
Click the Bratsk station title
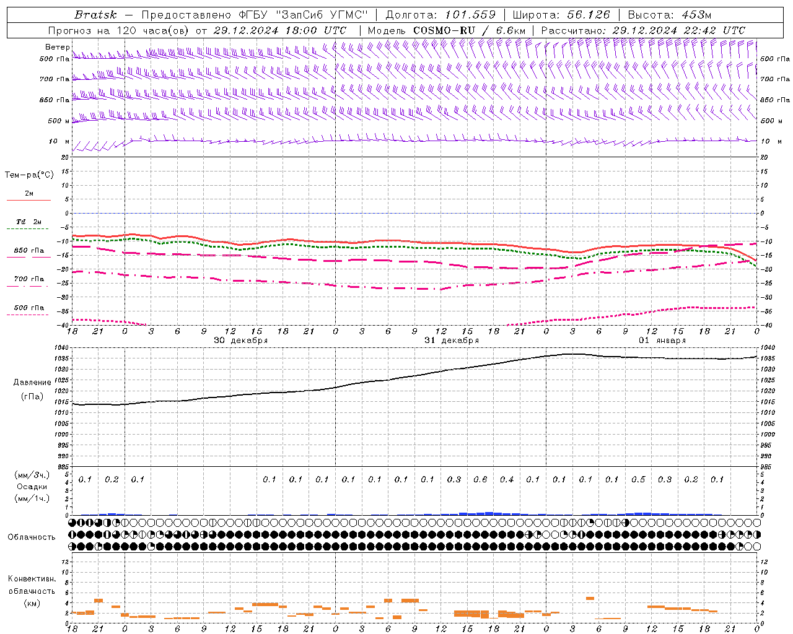point(95,15)
